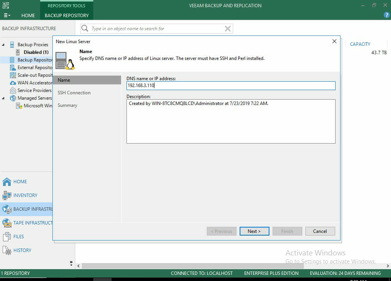Close the New Linux Server dialog
The height and width of the screenshot is (281, 391).
pos(334,41)
